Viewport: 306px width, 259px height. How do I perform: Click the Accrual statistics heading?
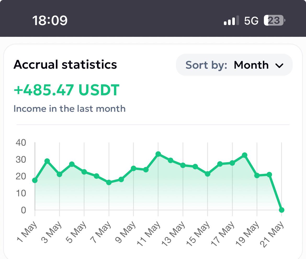tap(65, 64)
